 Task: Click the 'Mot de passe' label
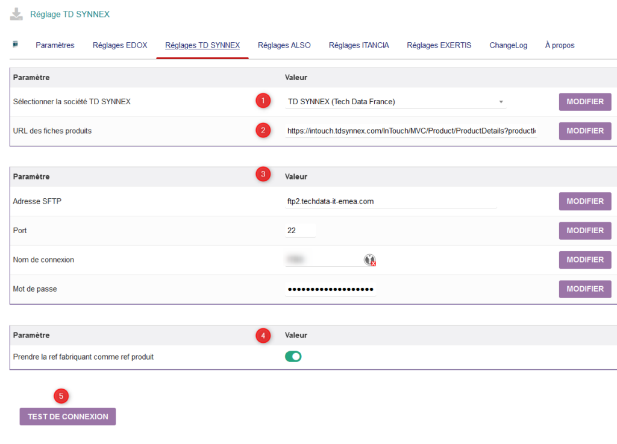tap(35, 289)
